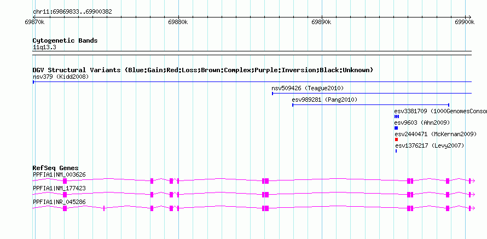Click the last arrow exon of NM_177423 transcript
Image resolution: width=487 pixels, height=239 pixels.
pos(472,195)
